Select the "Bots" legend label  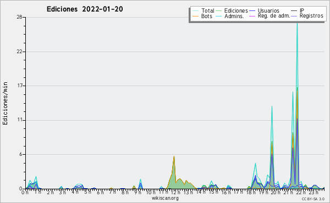point(207,16)
